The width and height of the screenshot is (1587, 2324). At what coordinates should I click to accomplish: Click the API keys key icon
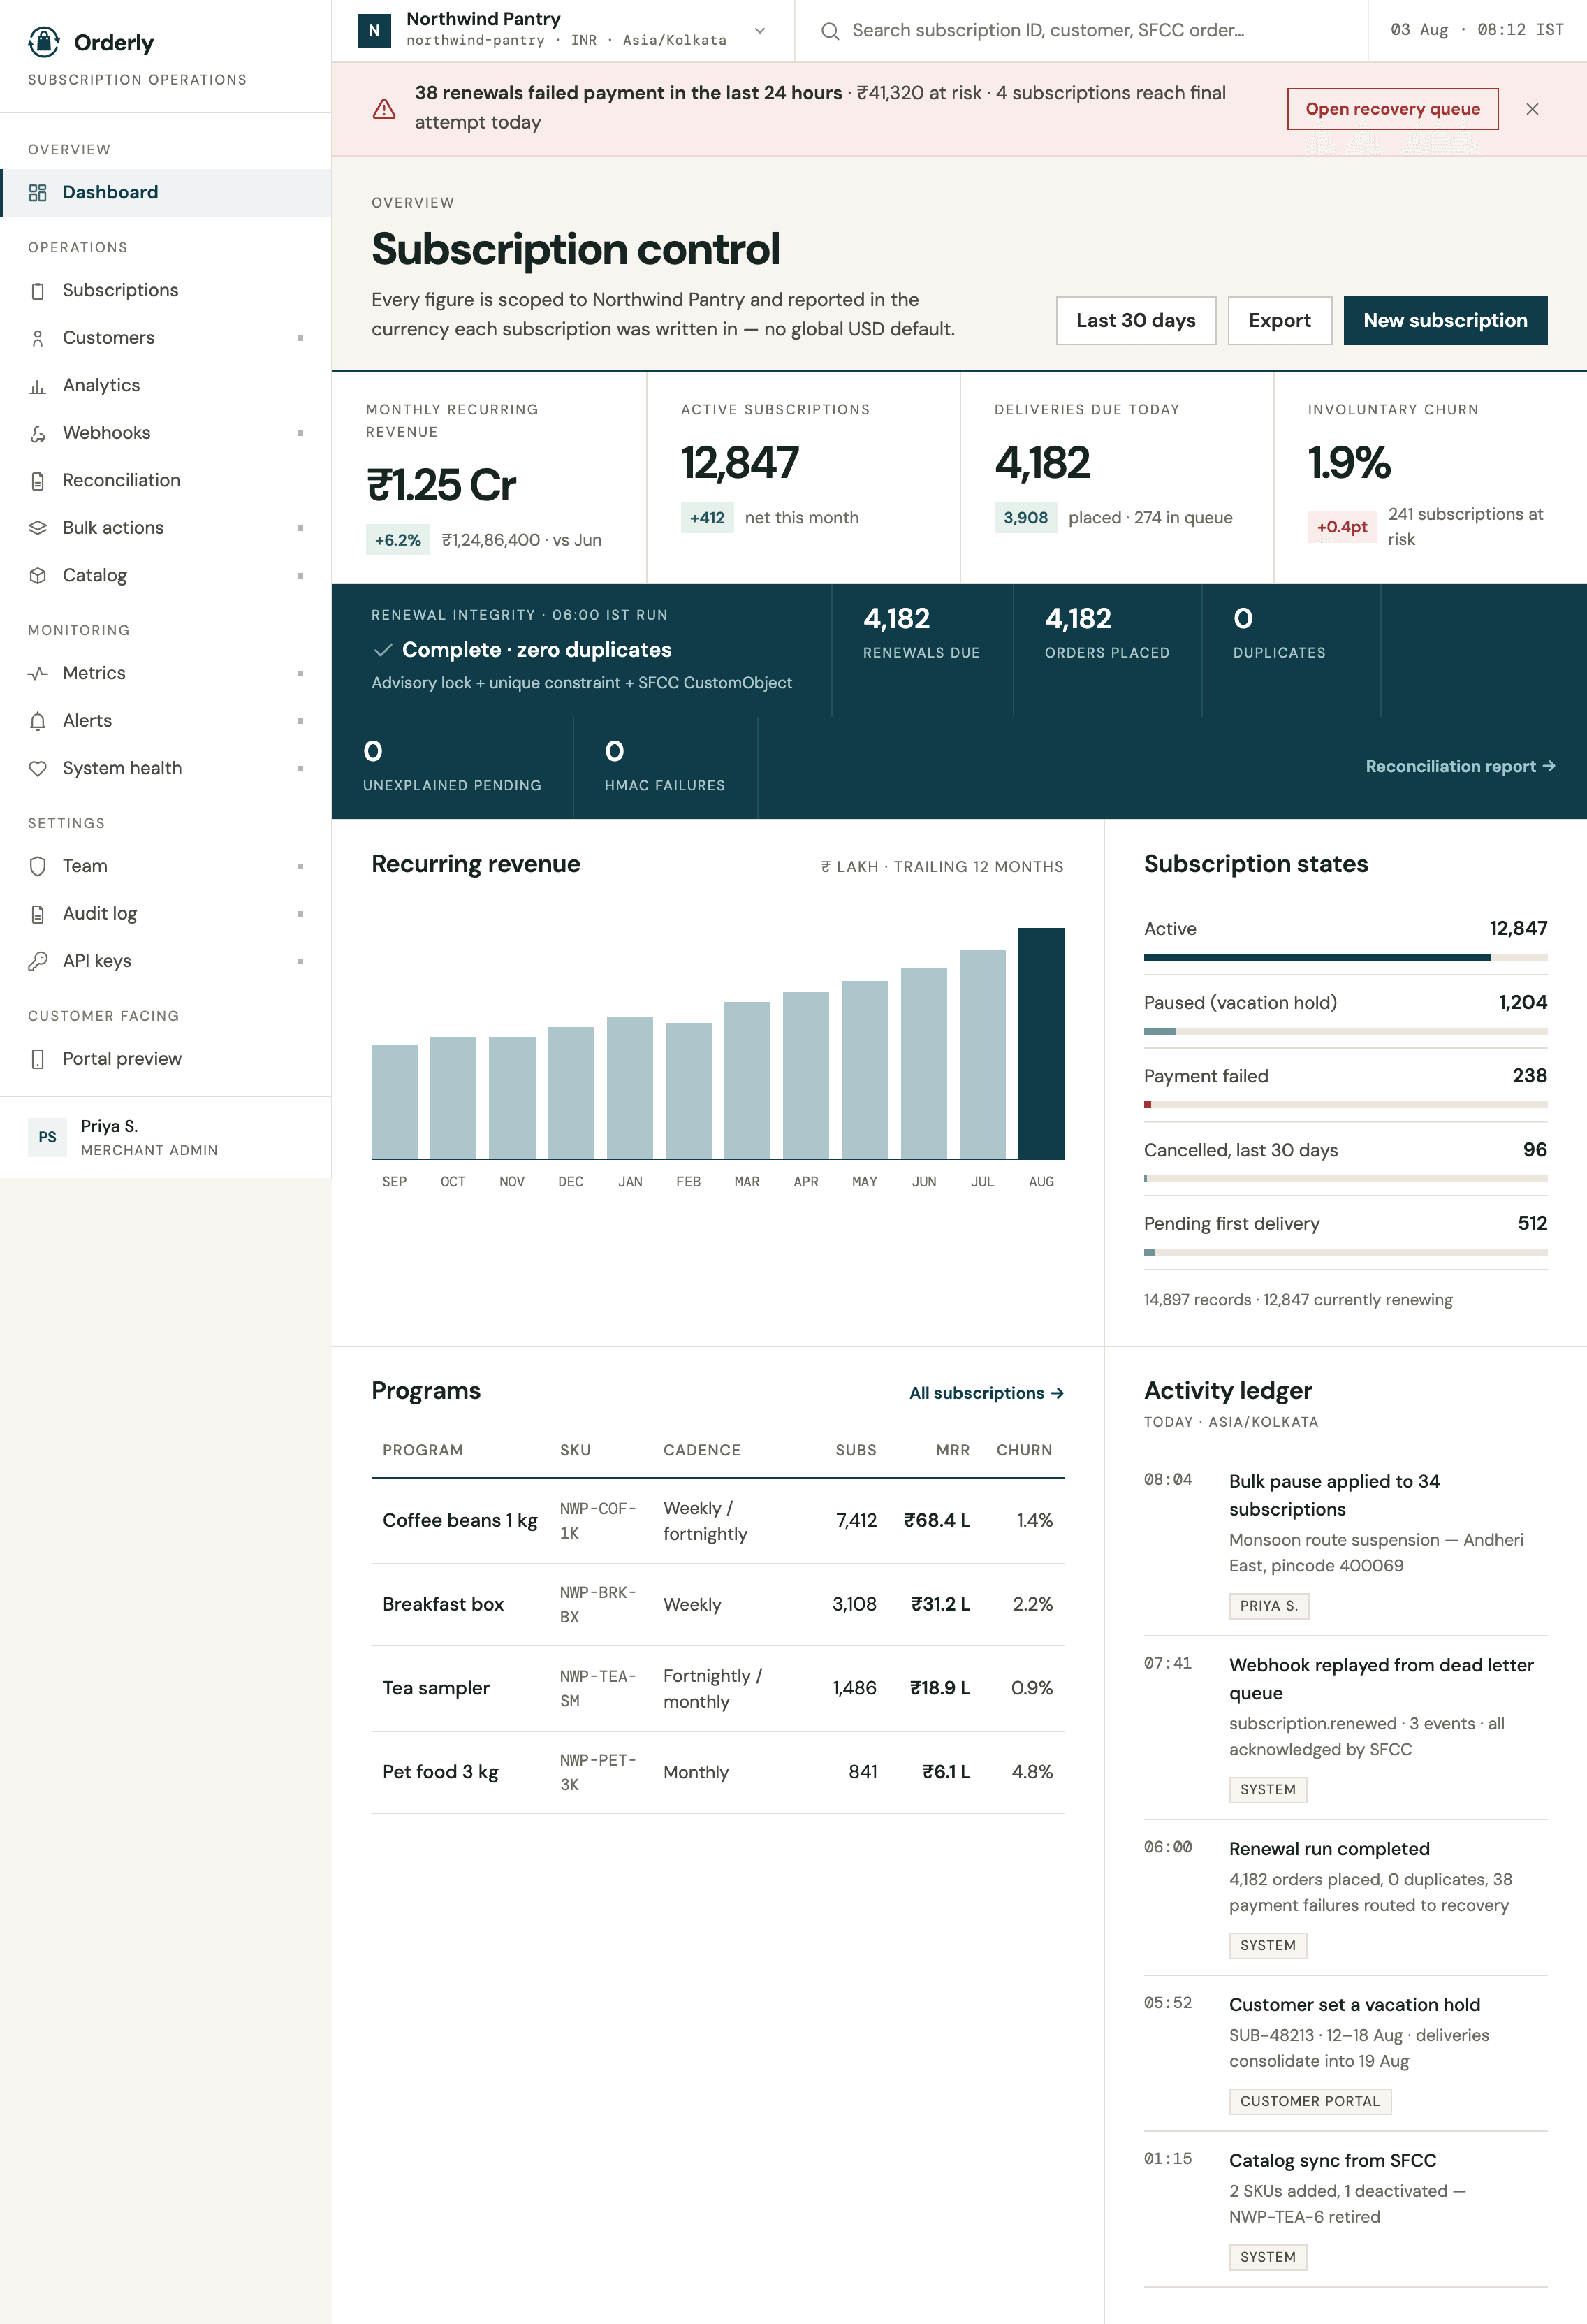click(x=38, y=961)
